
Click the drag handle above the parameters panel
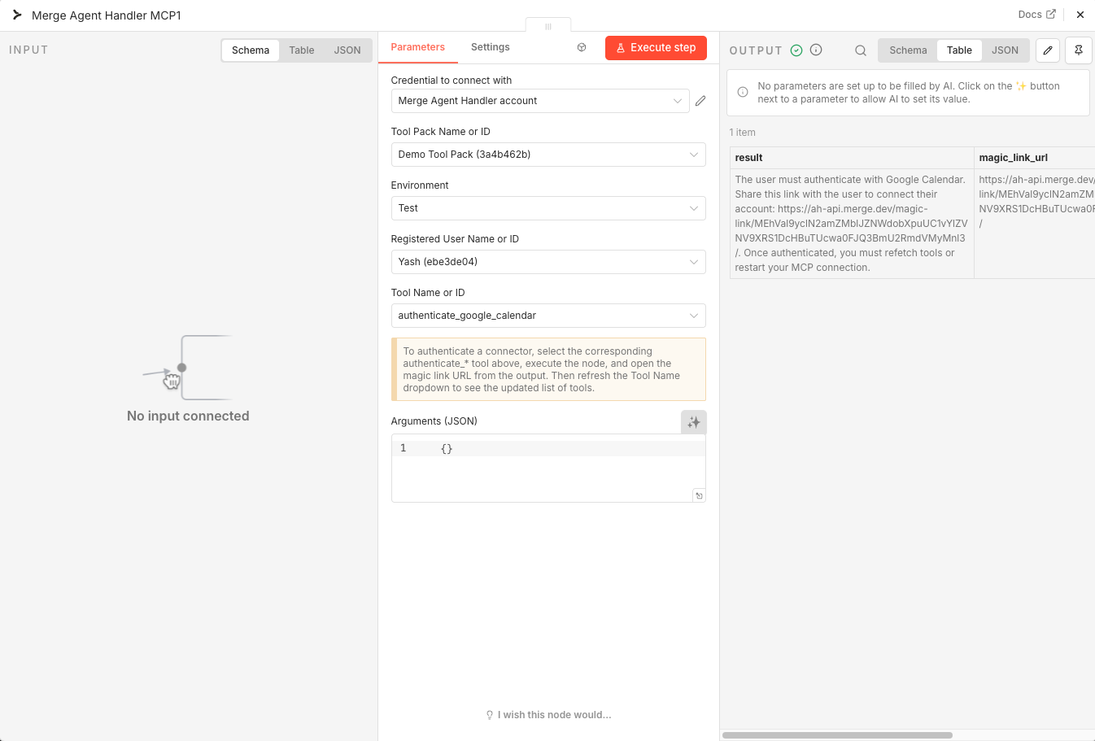pos(548,26)
